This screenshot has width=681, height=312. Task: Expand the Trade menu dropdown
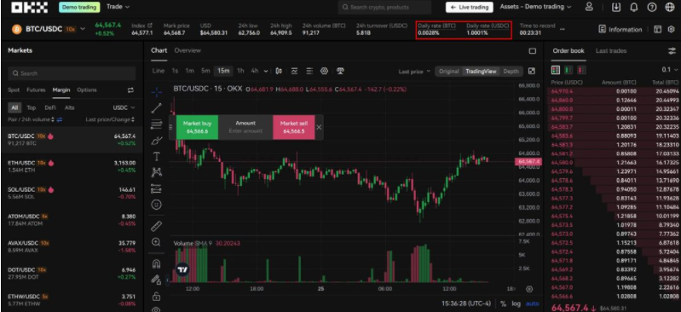[118, 7]
